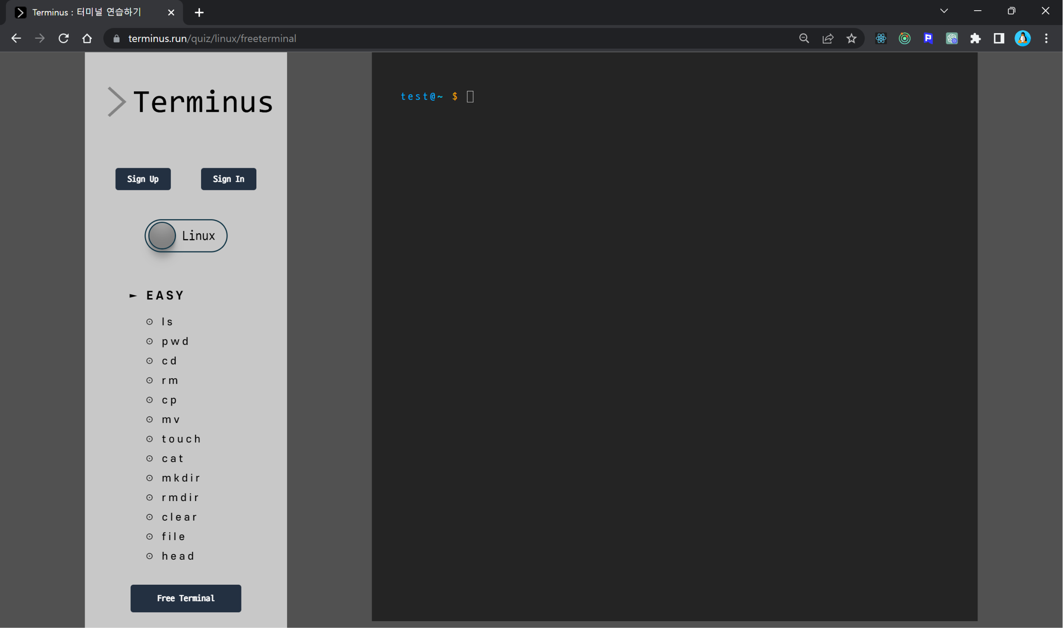Open the zoom magnifier icon in address bar
Screen dimensions: 1063x628
pos(804,39)
